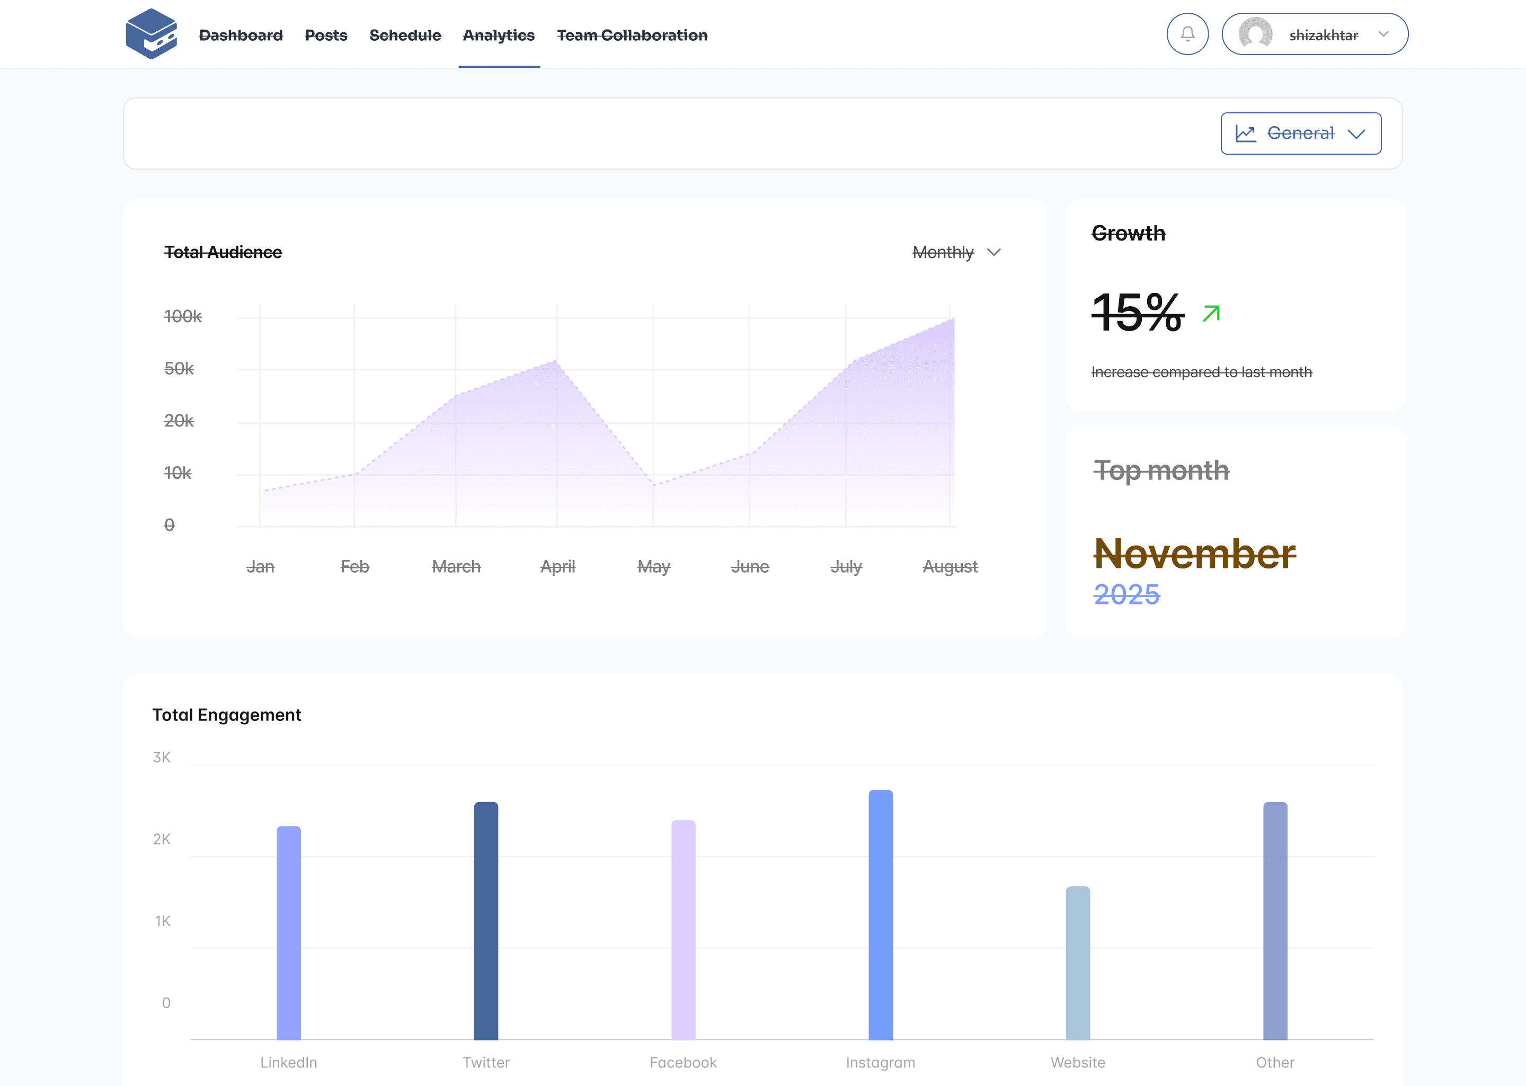
Task: Open notifications bell icon
Action: [1187, 34]
